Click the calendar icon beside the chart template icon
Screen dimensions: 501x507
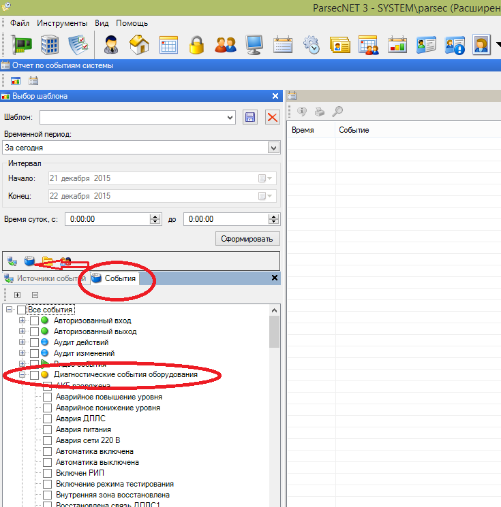(33, 80)
